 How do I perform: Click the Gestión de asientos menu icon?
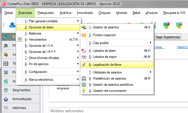tap(84, 27)
